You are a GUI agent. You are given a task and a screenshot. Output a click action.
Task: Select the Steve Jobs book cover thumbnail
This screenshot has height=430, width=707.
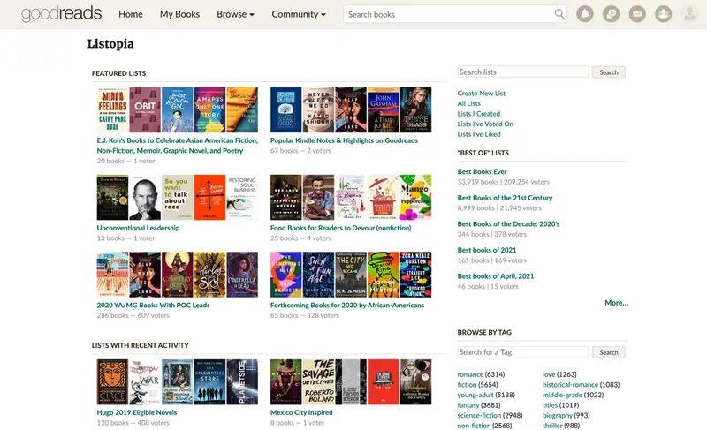pyautogui.click(x=145, y=198)
